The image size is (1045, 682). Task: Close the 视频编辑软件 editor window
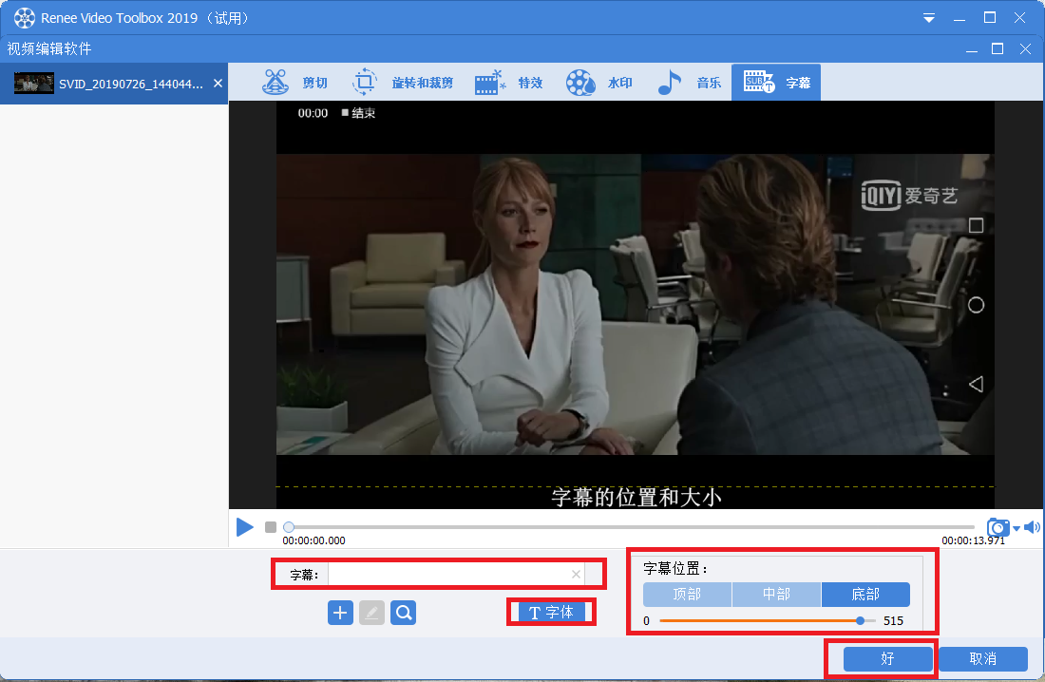pos(1026,48)
